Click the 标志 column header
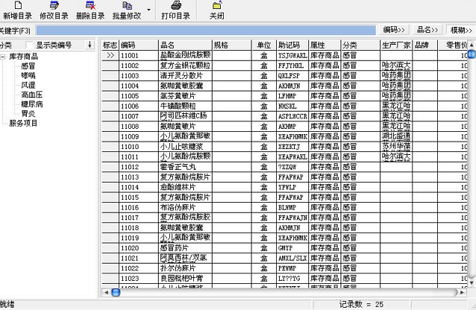 [x=110, y=45]
